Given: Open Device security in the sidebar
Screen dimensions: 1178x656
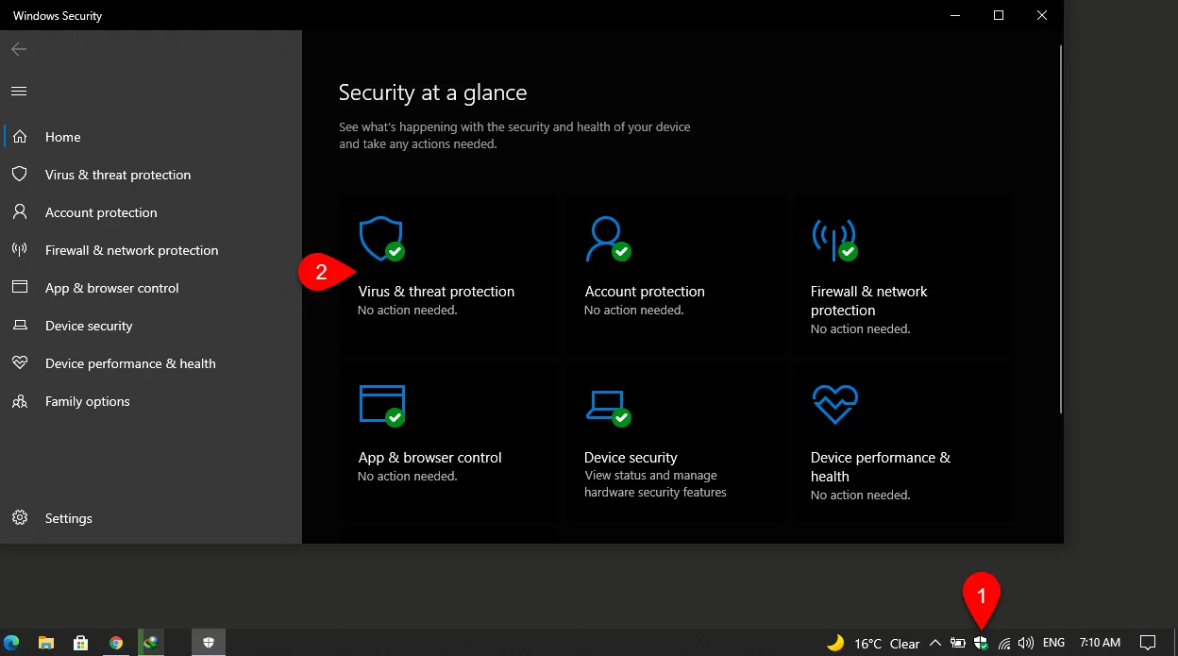Looking at the screenshot, I should [151, 326].
